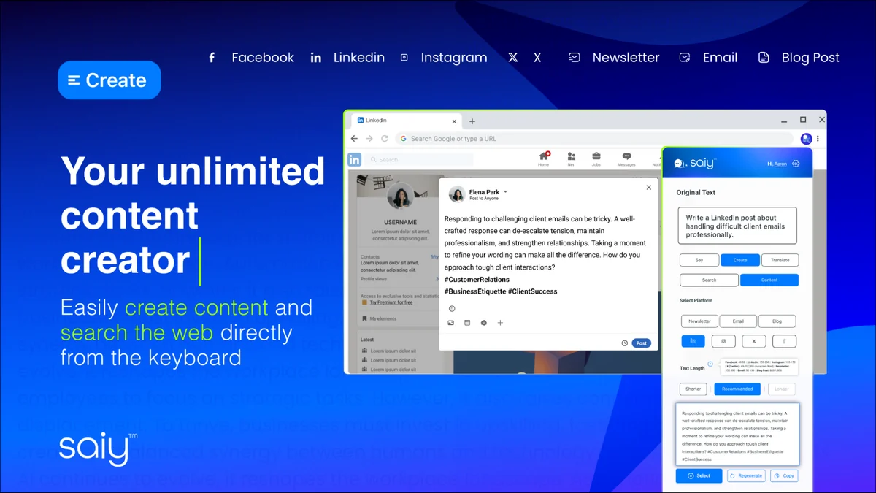
Task: Select Facebook platform in the saiy panel
Action: point(785,341)
